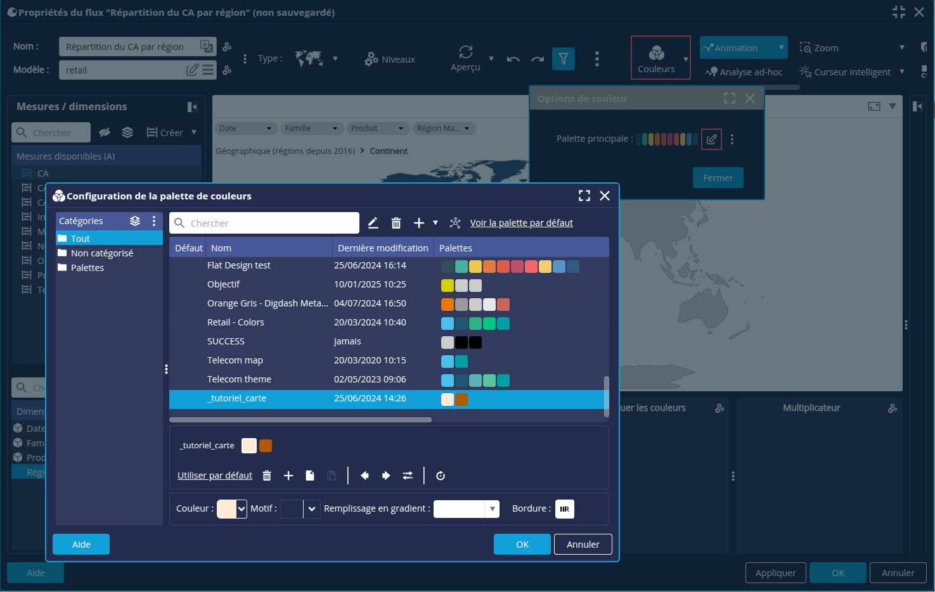Viewport: 935px width, 592px height.
Task: Select the Non catégorisé category folder
Action: tap(101, 253)
